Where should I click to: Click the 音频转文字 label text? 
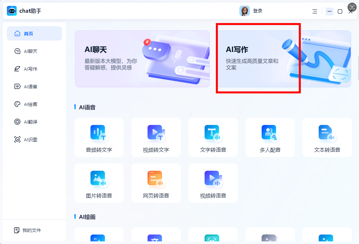coord(99,150)
